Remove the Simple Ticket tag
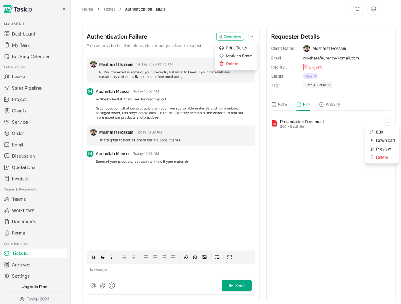 tap(329, 85)
